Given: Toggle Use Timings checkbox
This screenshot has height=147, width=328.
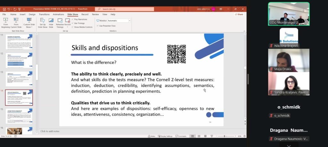Looking at the screenshot, I should pyautogui.click(x=72, y=23).
